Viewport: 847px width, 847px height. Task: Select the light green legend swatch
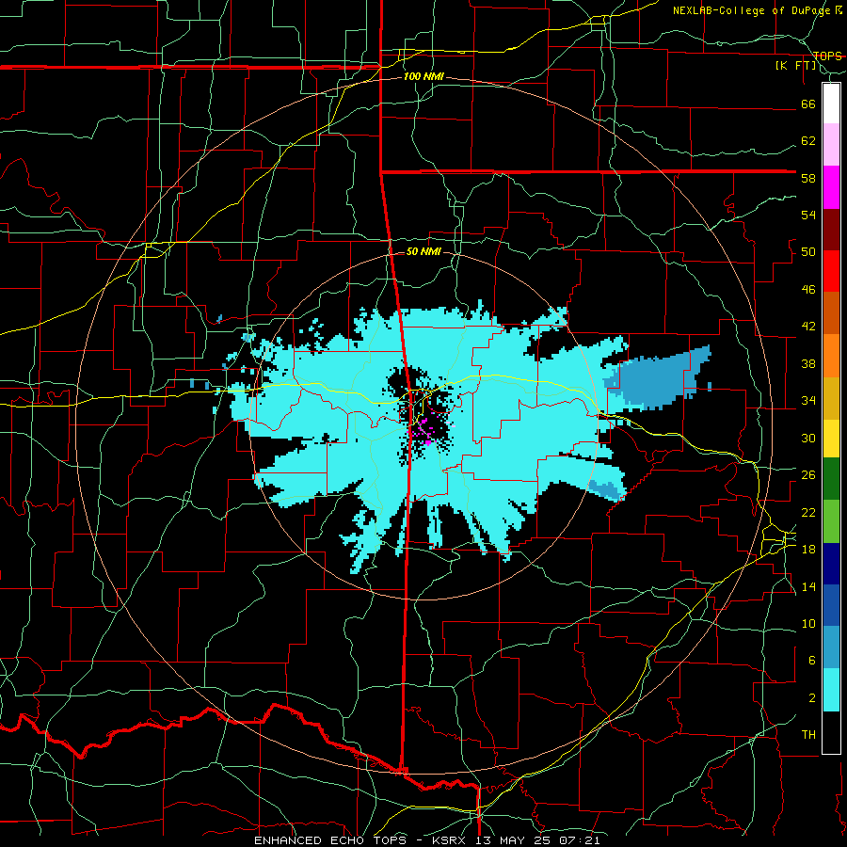(x=831, y=521)
